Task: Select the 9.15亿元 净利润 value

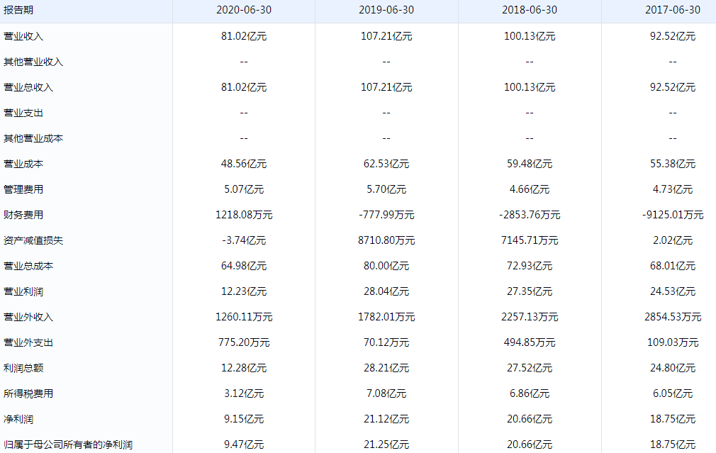Action: 244,420
